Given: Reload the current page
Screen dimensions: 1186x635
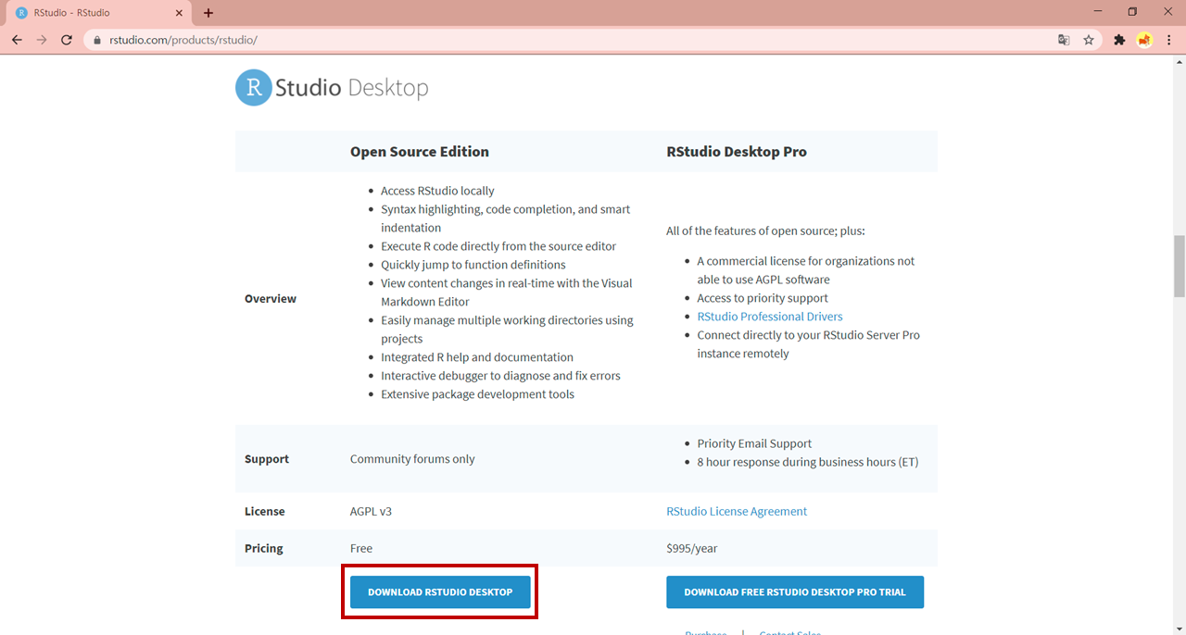Looking at the screenshot, I should point(67,40).
